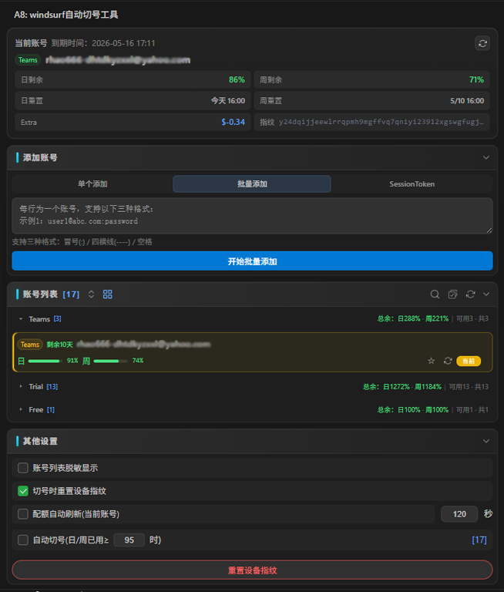Click the A8: windsurf自动切号工具 title

click(66, 15)
